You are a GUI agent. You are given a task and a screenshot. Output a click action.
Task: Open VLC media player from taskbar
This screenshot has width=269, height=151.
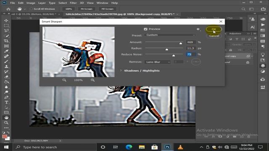point(180,147)
